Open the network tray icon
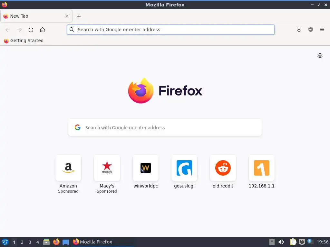The image size is (330, 247). pyautogui.click(x=302, y=242)
